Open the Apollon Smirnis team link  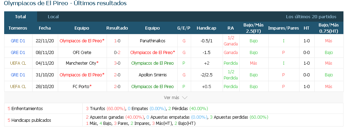(152, 75)
